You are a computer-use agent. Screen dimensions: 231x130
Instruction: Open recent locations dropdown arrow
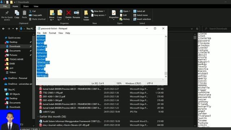13,29
